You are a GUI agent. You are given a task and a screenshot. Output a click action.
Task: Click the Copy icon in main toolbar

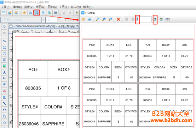tap(70, 13)
